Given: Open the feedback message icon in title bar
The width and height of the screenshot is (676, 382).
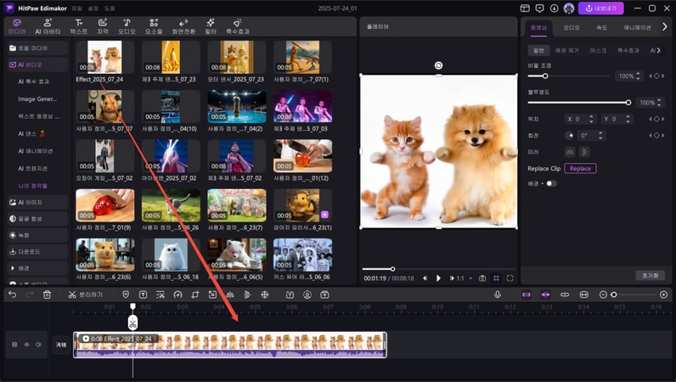Looking at the screenshot, I should 539,8.
